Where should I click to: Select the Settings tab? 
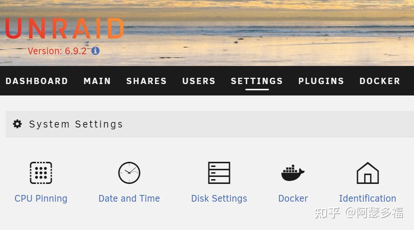[x=257, y=81]
